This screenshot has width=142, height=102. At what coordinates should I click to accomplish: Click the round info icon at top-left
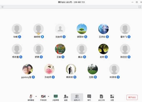(2, 7)
